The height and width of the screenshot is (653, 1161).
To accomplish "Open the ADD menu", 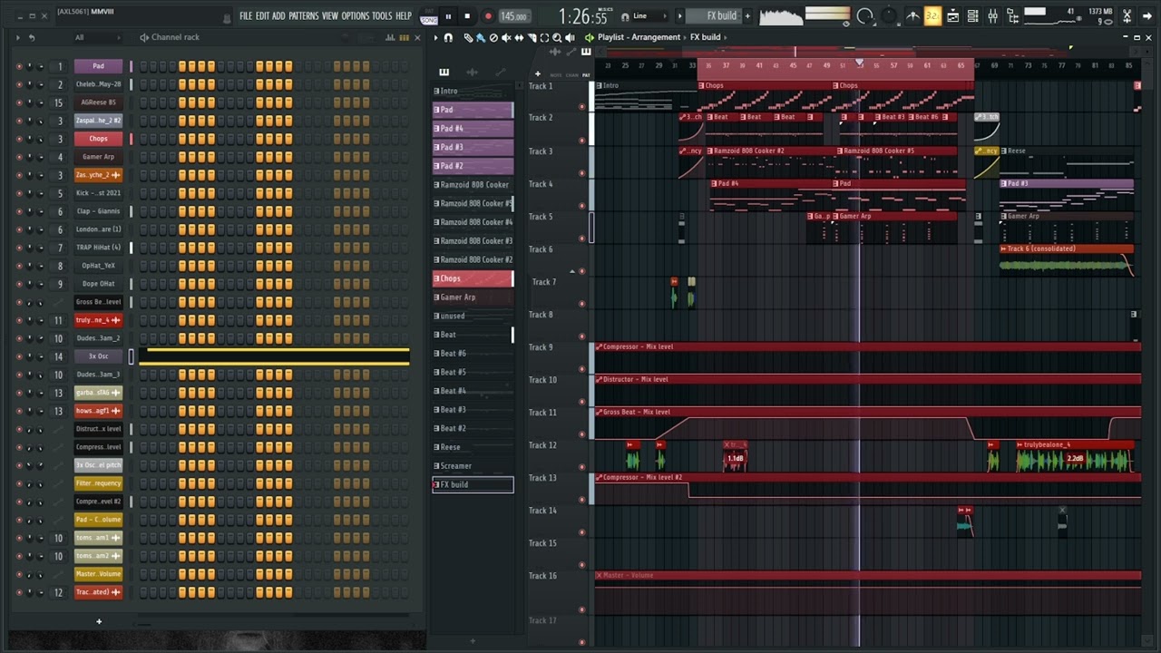I will click(278, 15).
